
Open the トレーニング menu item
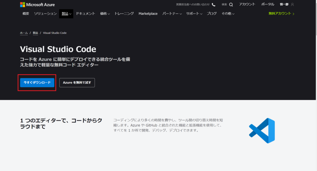point(124,14)
